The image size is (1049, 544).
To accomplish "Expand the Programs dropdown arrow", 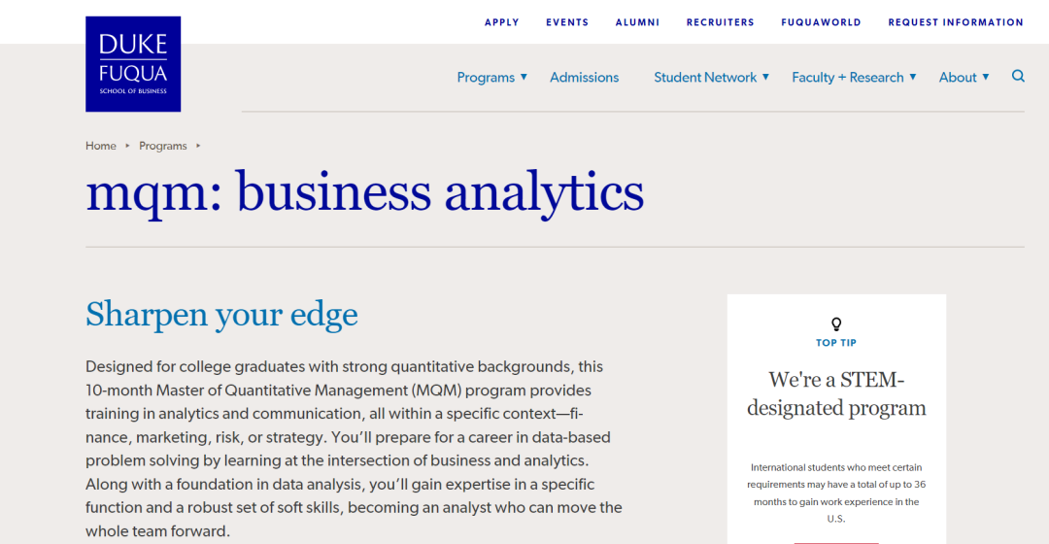I will [x=524, y=77].
